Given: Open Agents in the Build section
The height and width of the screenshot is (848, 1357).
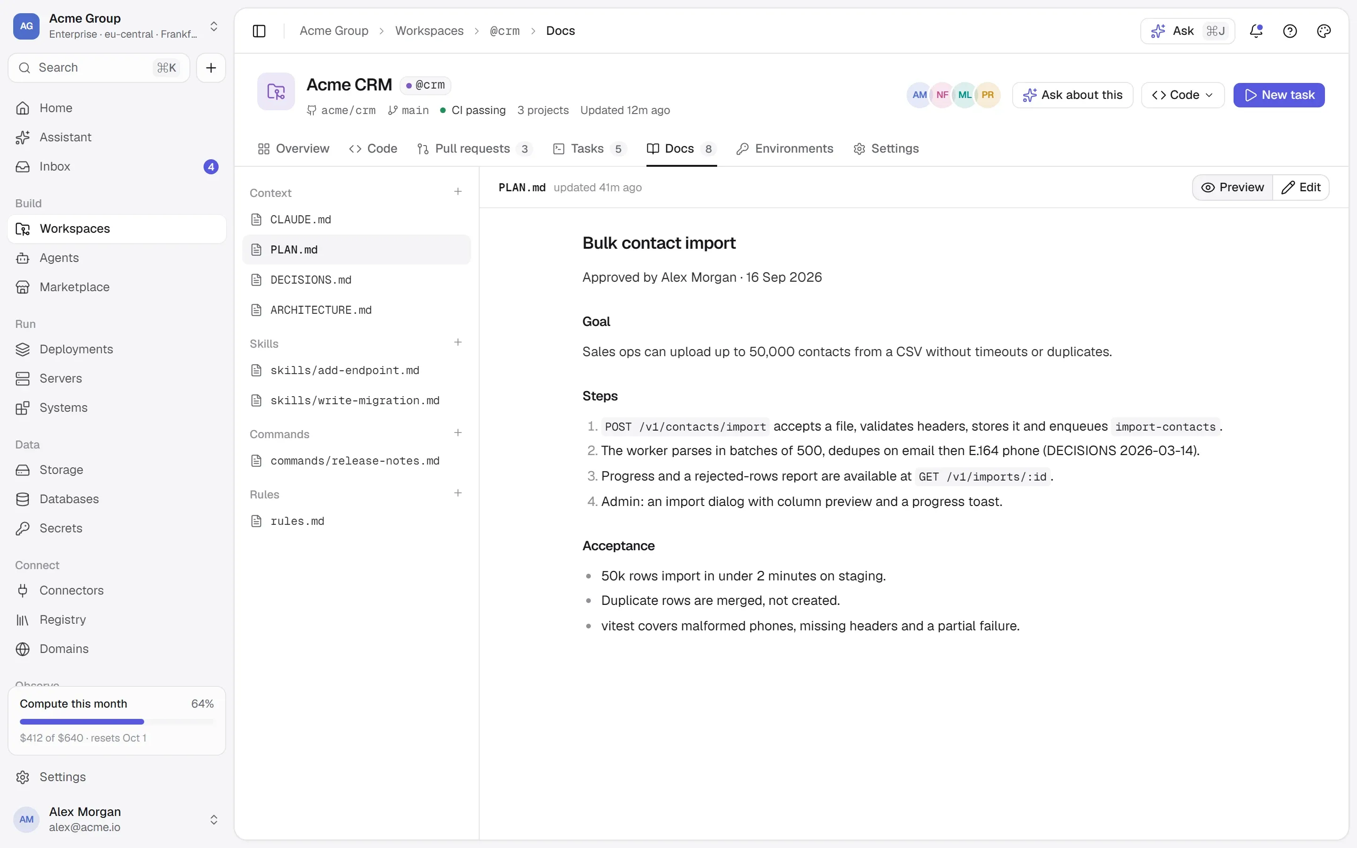Looking at the screenshot, I should click(x=117, y=258).
